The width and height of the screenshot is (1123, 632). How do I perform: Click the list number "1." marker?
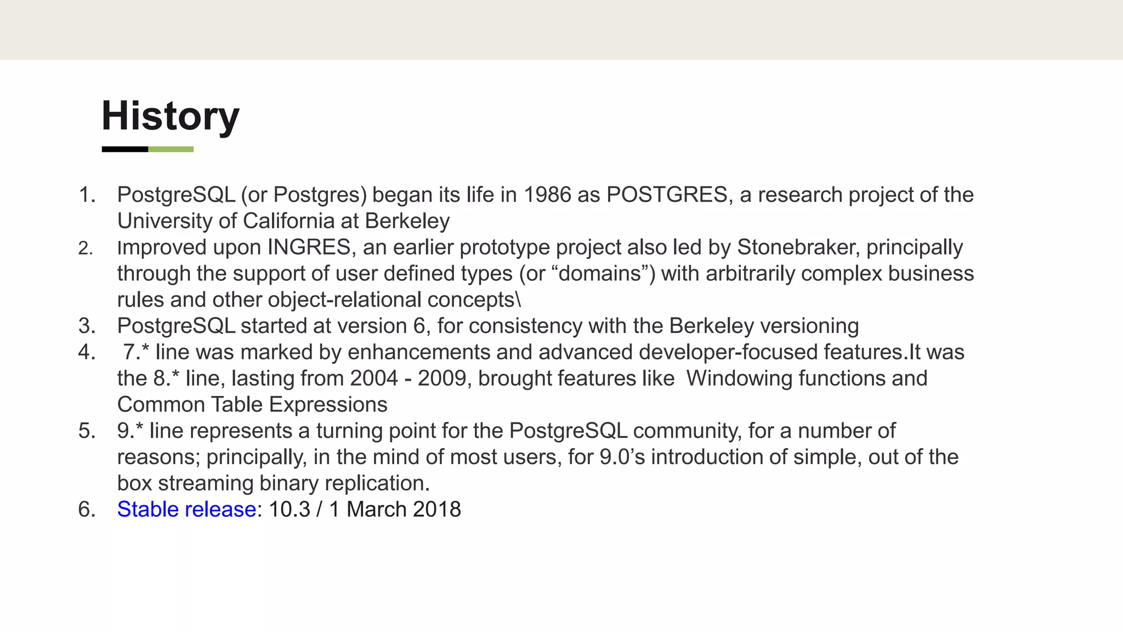click(87, 195)
